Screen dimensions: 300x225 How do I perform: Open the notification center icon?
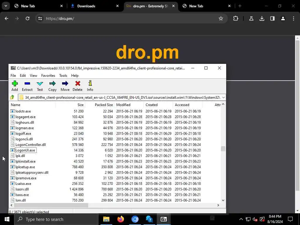290,219
